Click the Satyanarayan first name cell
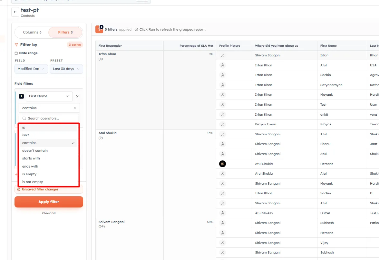Image resolution: width=379 pixels, height=260 pixels. tap(342, 85)
